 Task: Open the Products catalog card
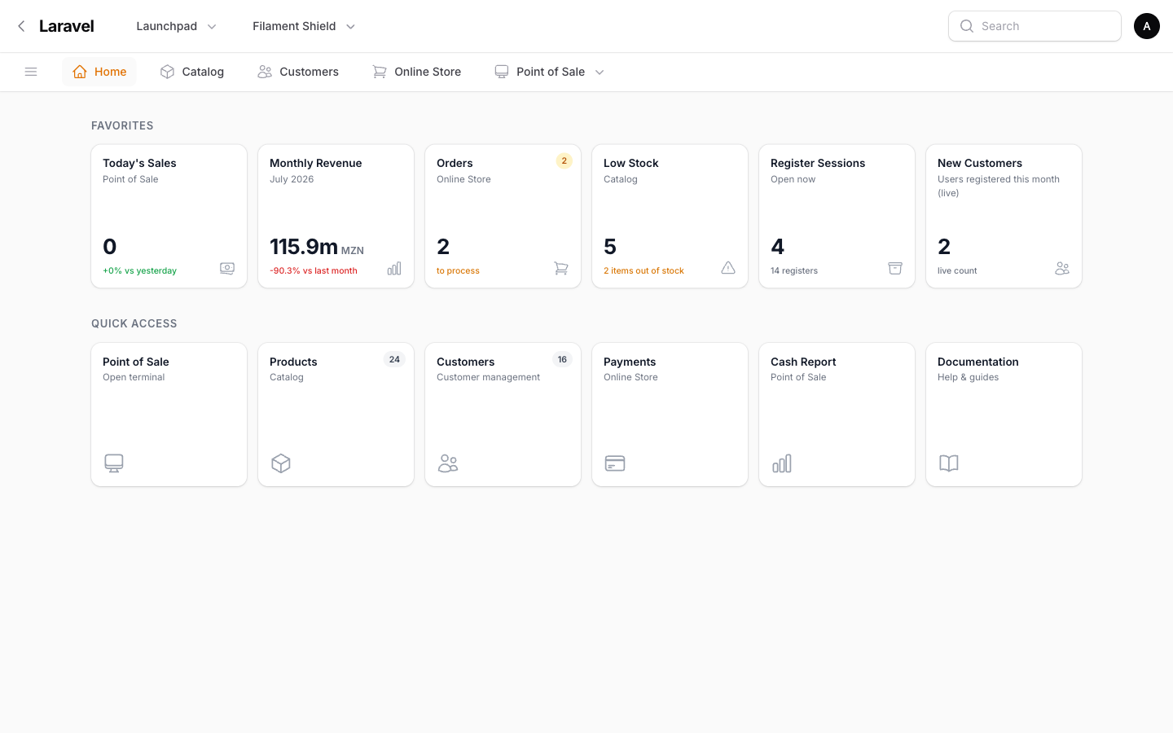tap(336, 415)
